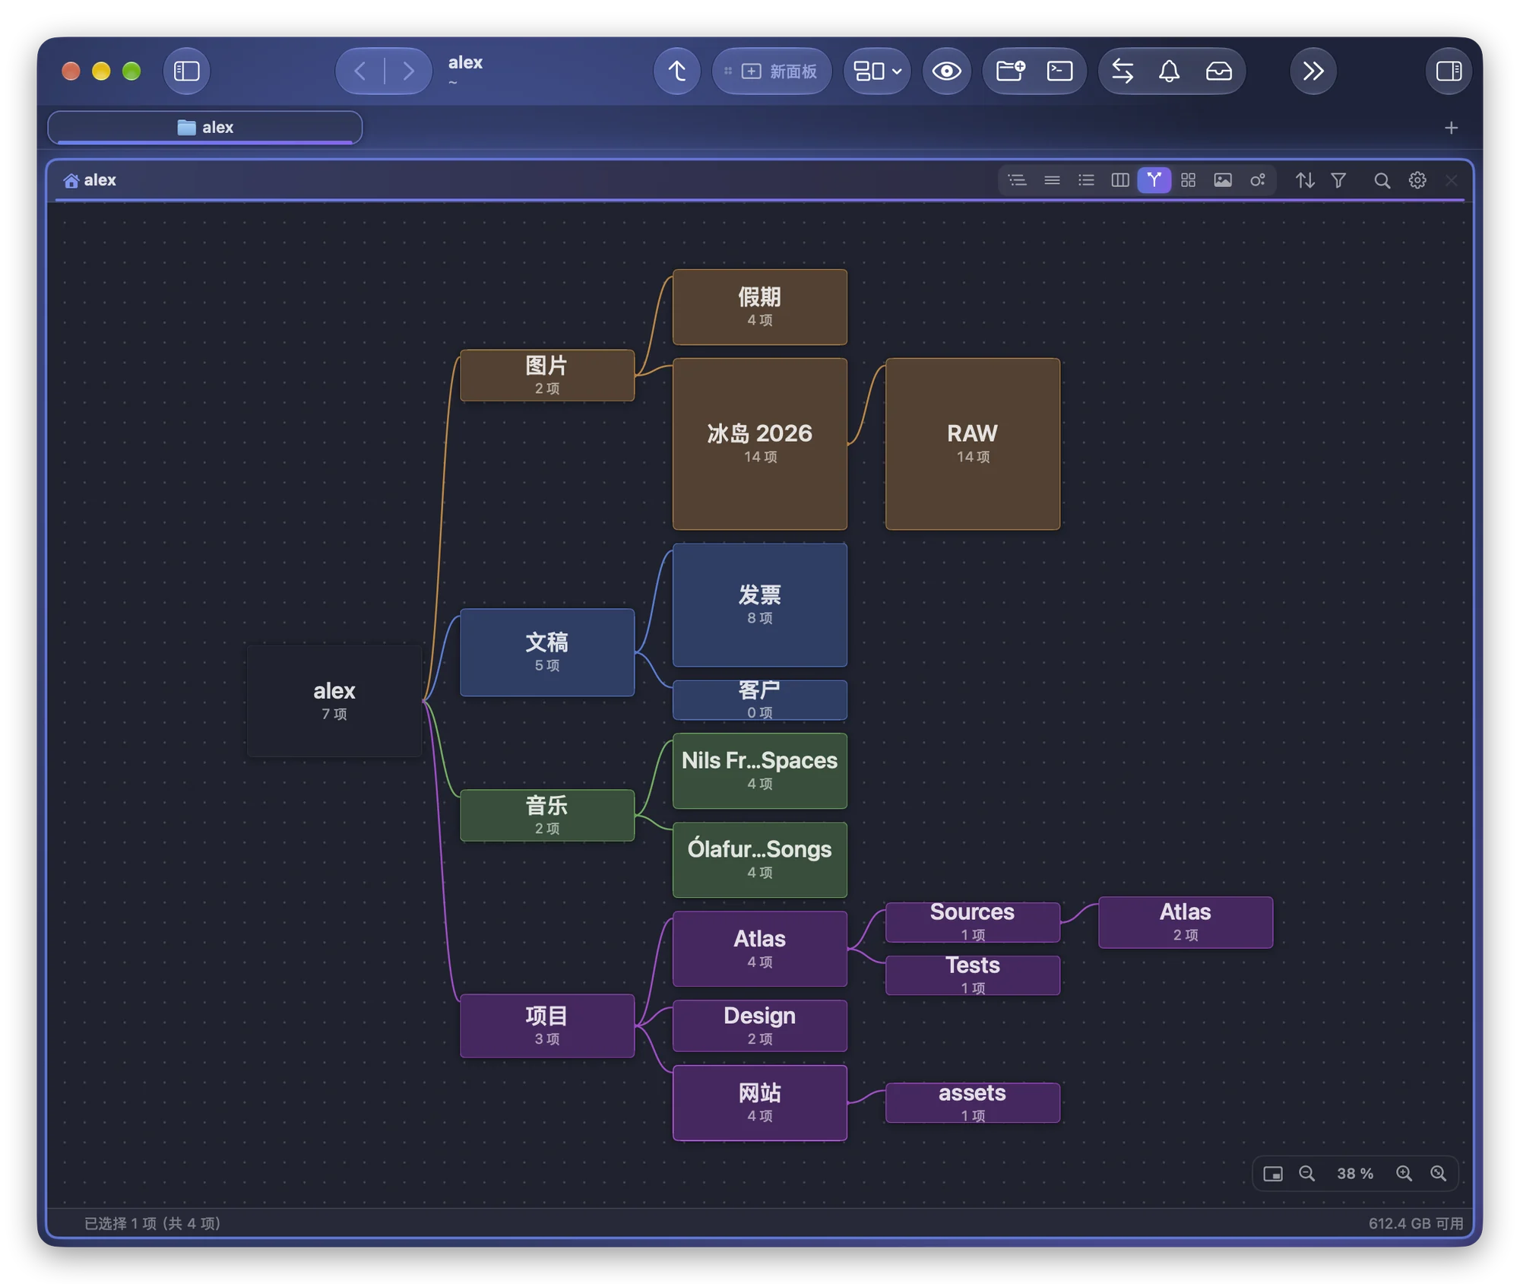Open search in the panel

tap(1382, 180)
